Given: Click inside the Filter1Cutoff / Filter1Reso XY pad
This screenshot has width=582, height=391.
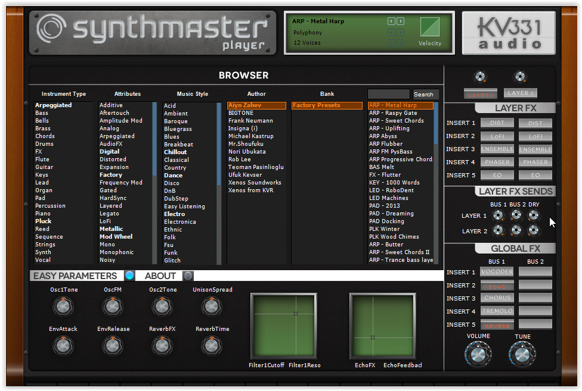Looking at the screenshot, I should [x=284, y=326].
